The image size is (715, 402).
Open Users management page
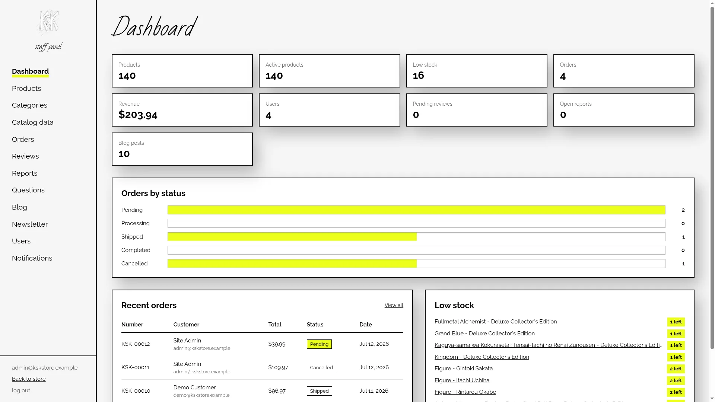(21, 241)
